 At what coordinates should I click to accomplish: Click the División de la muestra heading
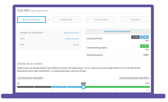(x=30, y=64)
